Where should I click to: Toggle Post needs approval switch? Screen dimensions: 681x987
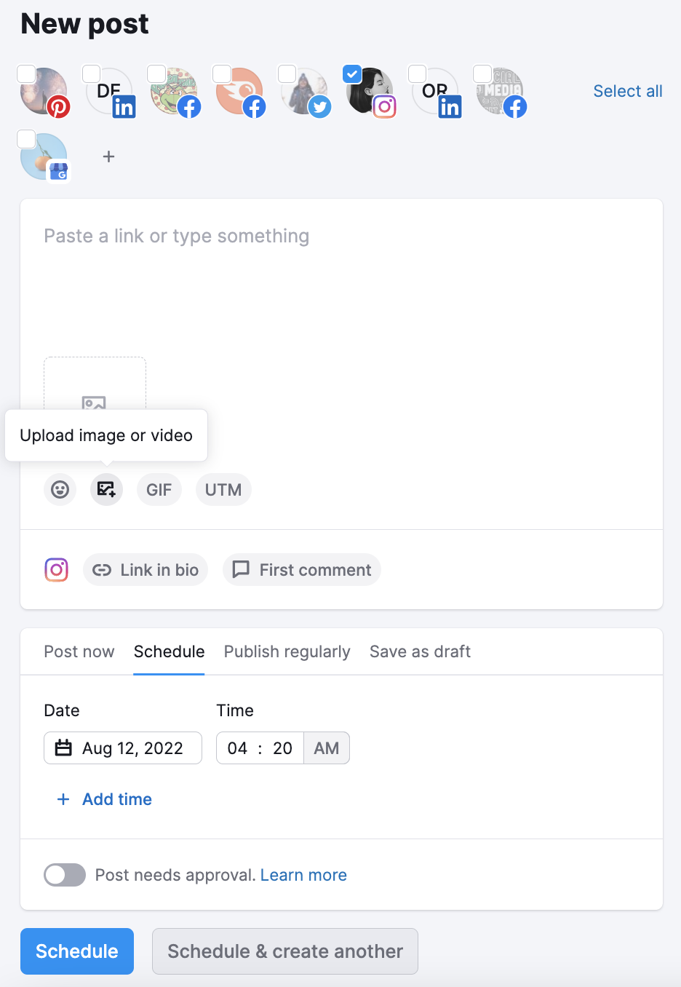pyautogui.click(x=65, y=875)
